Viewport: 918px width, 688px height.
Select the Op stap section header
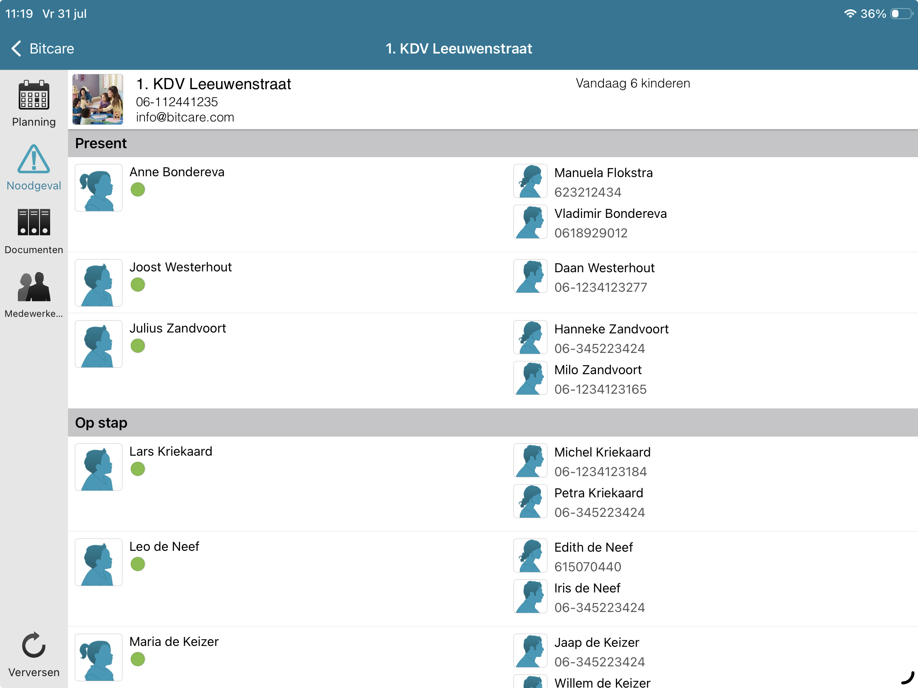(x=493, y=423)
